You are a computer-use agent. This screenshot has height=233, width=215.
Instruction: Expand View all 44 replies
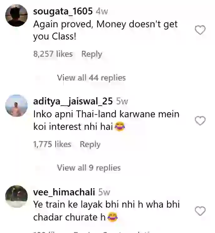[x=91, y=78]
